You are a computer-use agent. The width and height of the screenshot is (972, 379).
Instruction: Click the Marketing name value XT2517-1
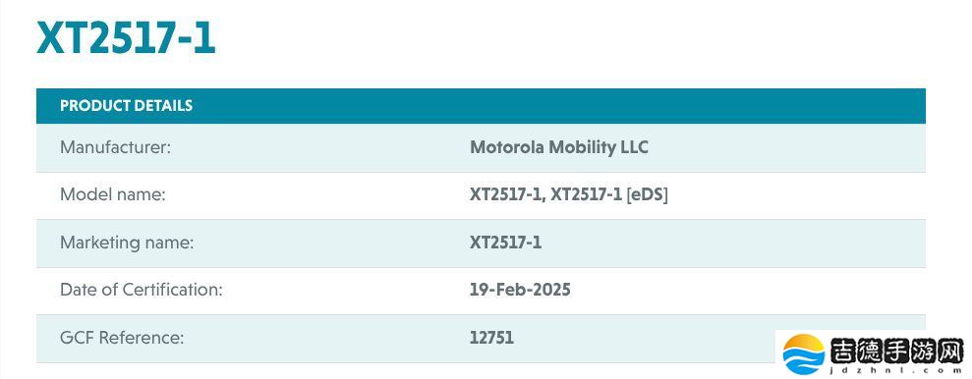505,243
